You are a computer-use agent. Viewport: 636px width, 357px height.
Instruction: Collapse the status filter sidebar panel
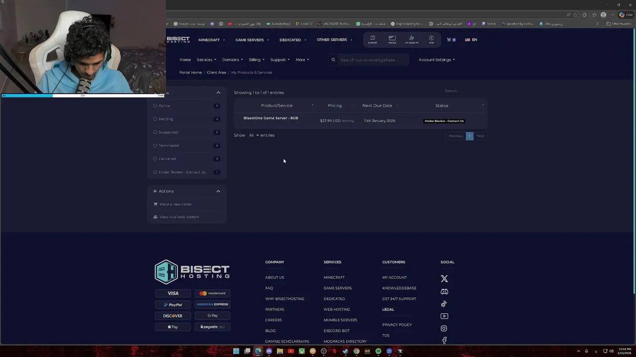(218, 93)
